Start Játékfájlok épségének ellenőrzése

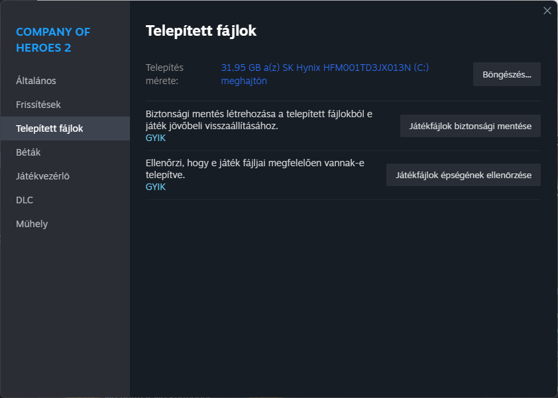click(x=463, y=175)
